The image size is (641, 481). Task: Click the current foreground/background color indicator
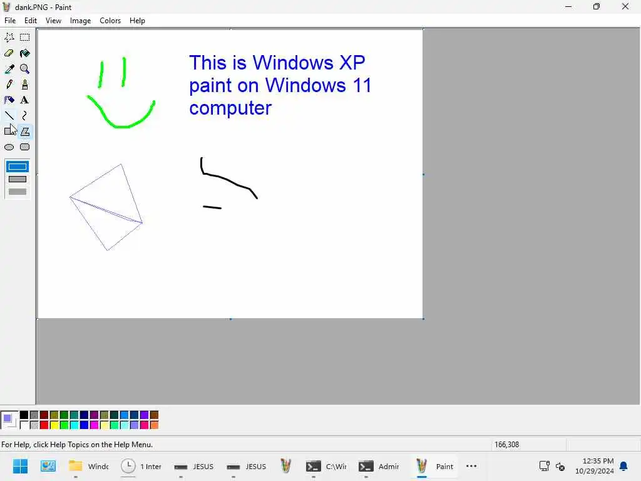[9, 420]
